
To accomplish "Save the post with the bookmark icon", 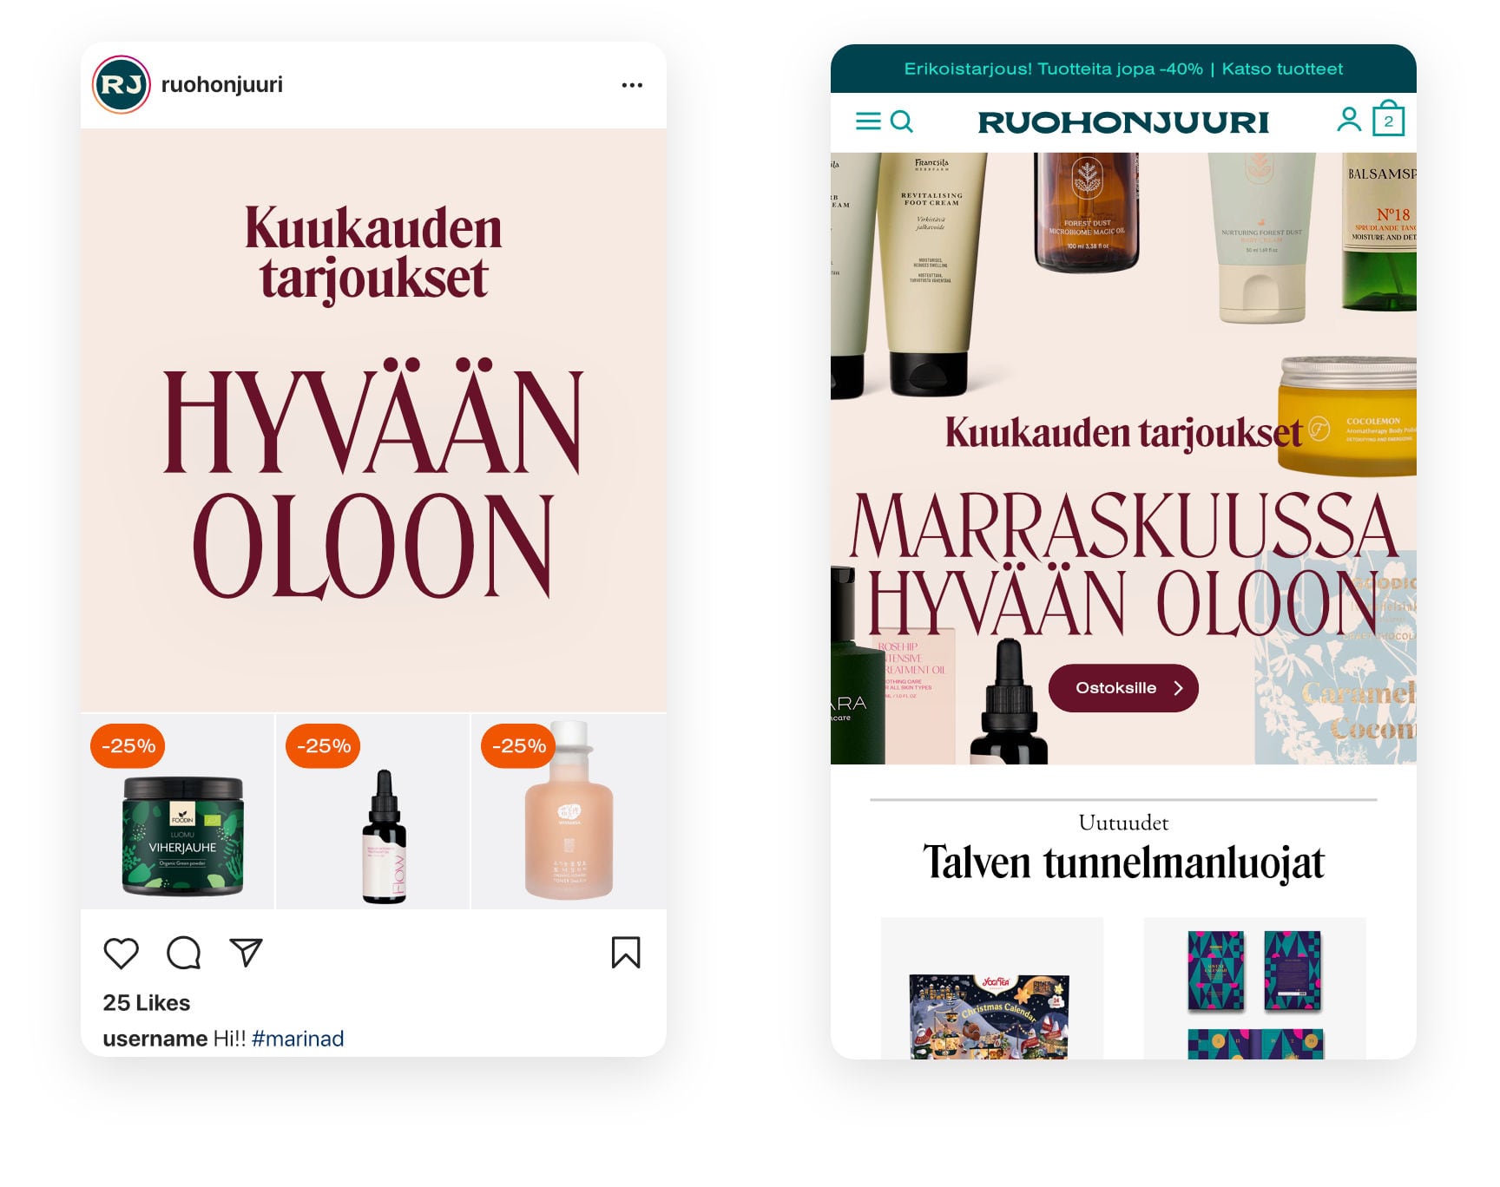I will [625, 952].
